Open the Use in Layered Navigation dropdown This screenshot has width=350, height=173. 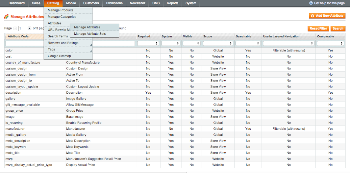(x=288, y=43)
